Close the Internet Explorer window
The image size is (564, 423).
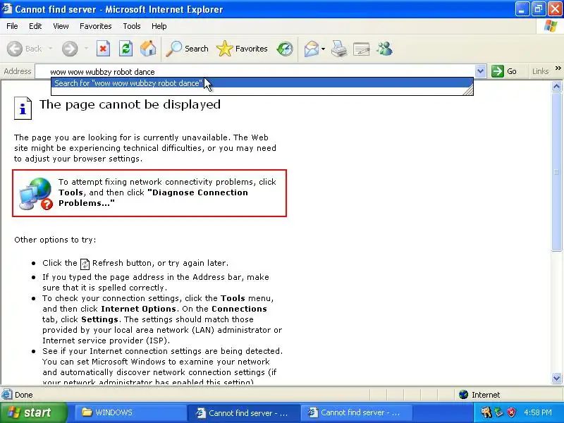[x=555, y=9]
